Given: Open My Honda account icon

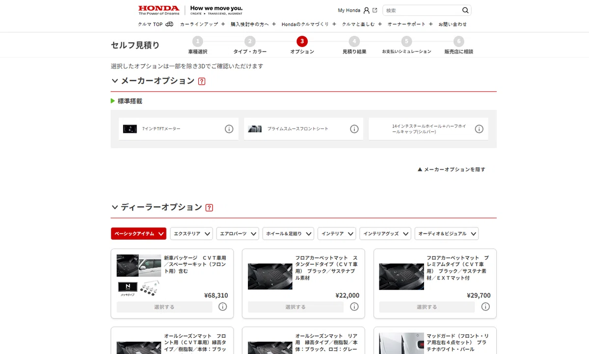Looking at the screenshot, I should pyautogui.click(x=366, y=10).
